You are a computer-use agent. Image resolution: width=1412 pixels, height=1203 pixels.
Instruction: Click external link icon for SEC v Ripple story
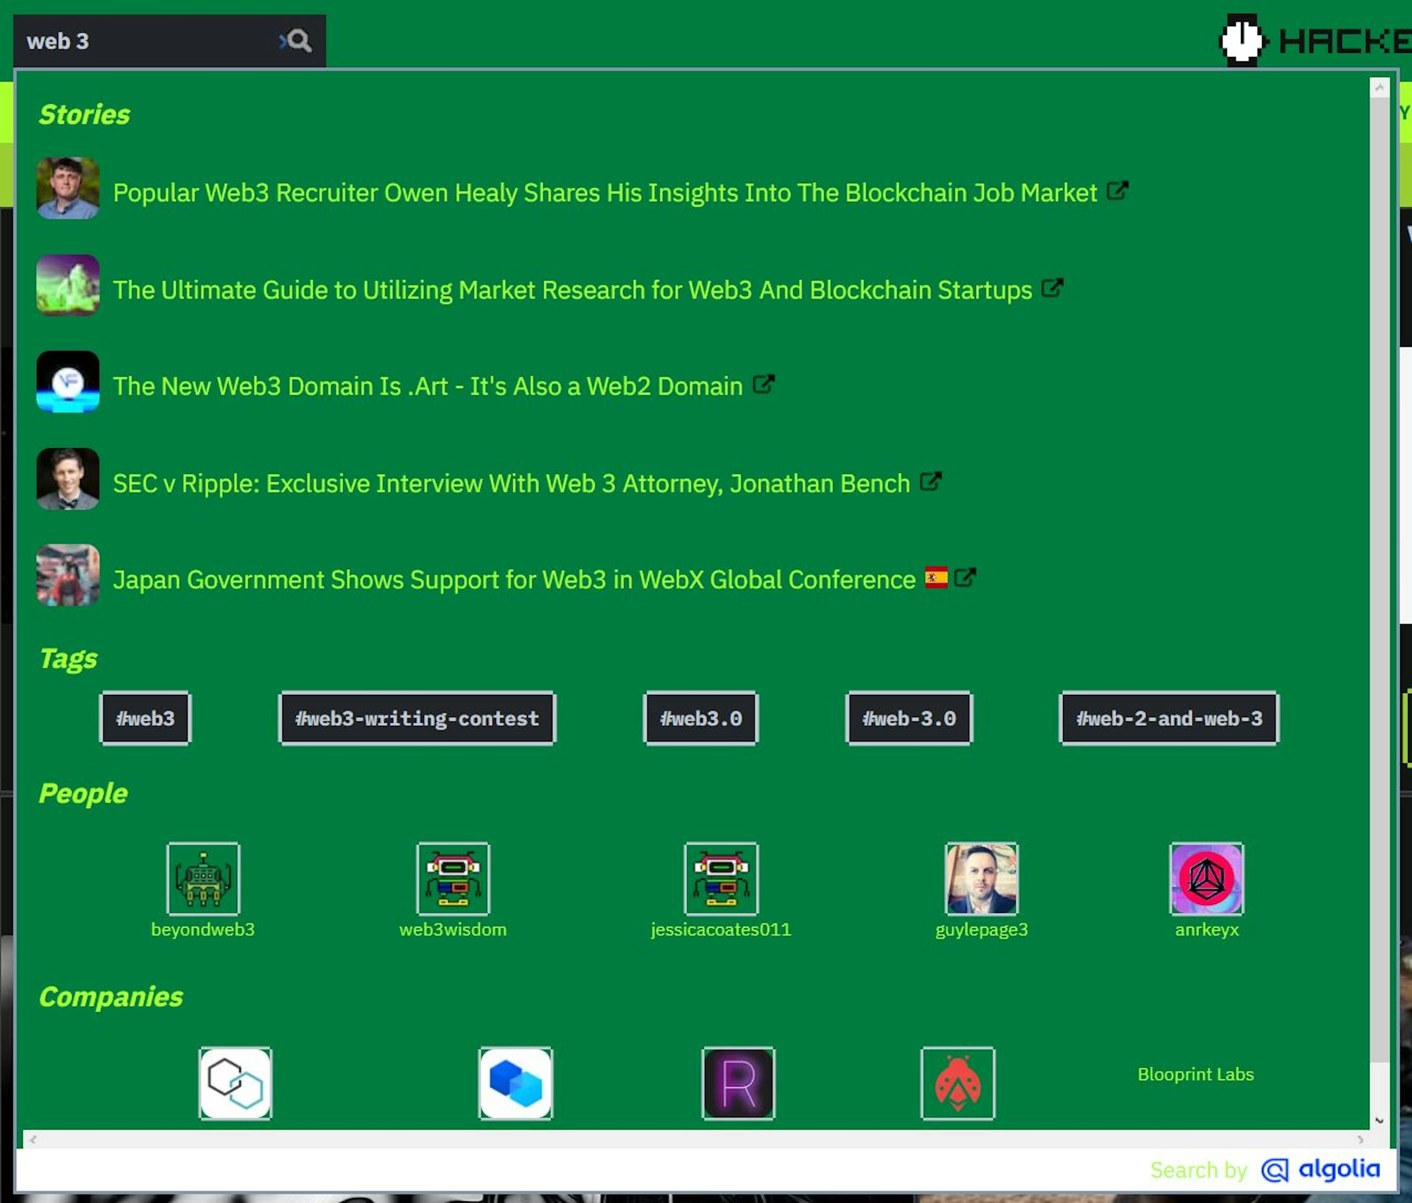(930, 482)
